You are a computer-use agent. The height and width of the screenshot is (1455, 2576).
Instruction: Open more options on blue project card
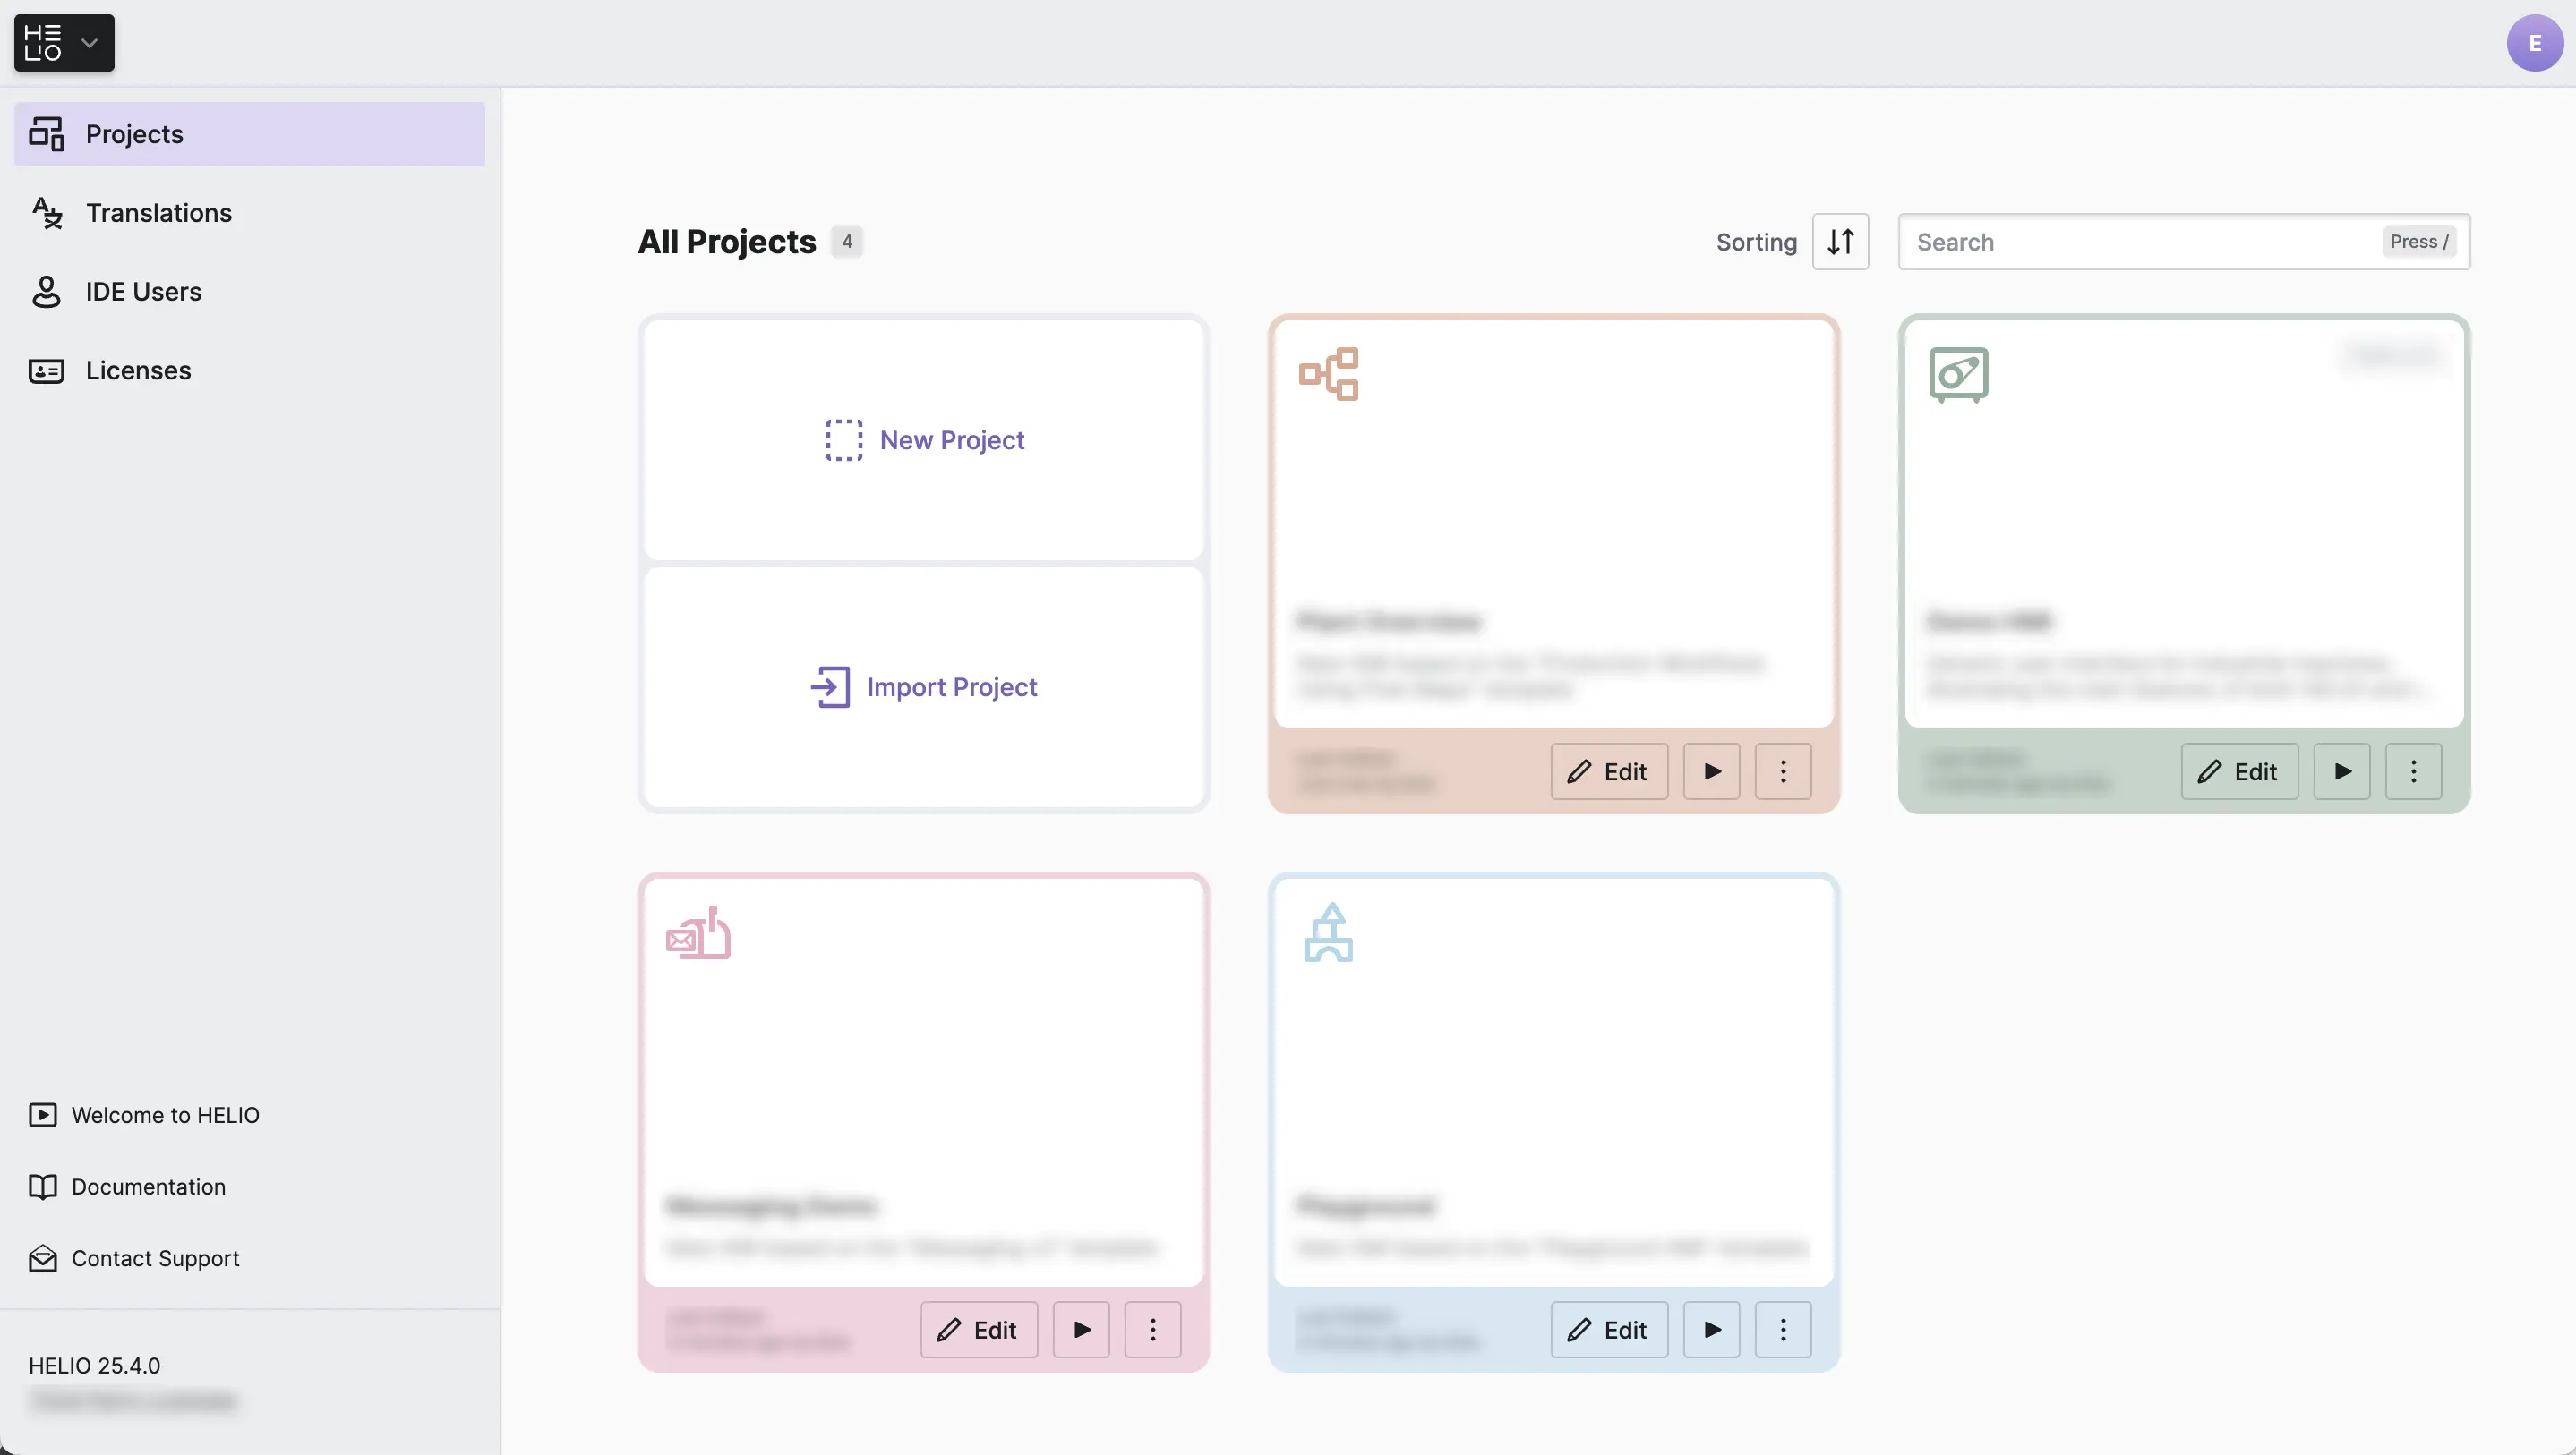tap(1782, 1330)
